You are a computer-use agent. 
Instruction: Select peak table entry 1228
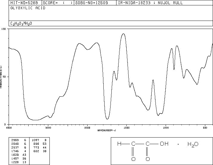pos(19,162)
